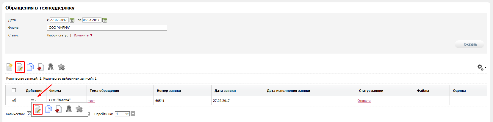
Task: Open the start date calendar picker
Action: pos(72,20)
